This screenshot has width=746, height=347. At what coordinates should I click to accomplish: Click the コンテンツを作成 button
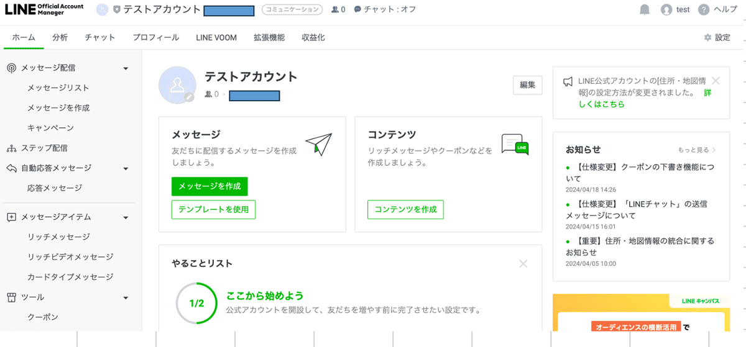click(405, 210)
